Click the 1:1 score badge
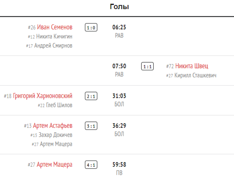 (x=147, y=66)
